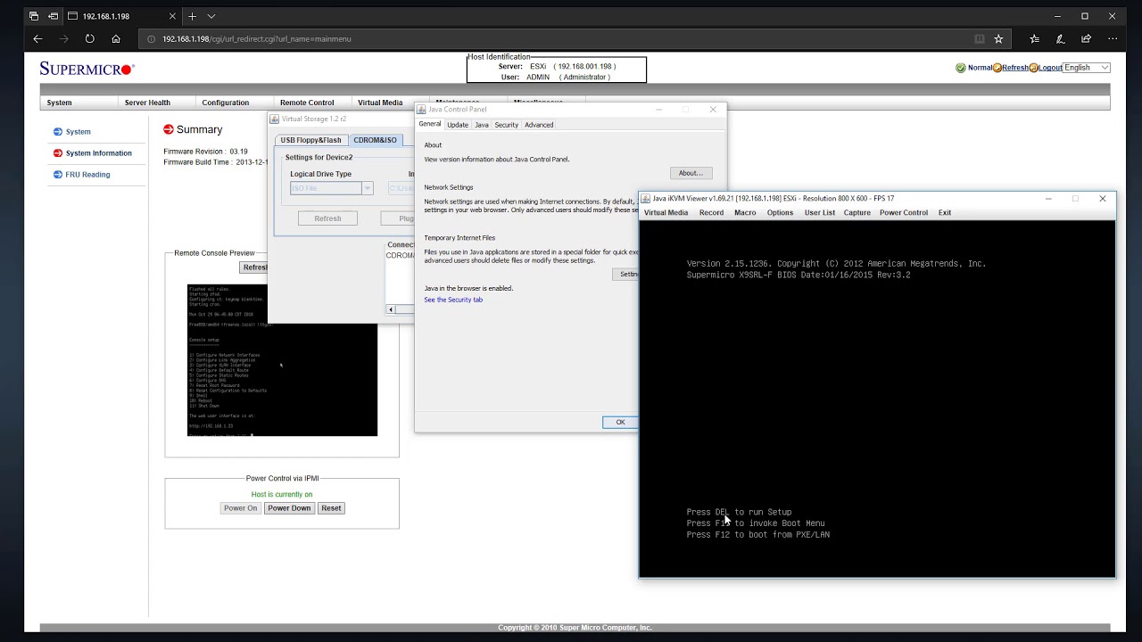1142x642 pixels.
Task: Select System Information in the sidebar
Action: [x=98, y=153]
